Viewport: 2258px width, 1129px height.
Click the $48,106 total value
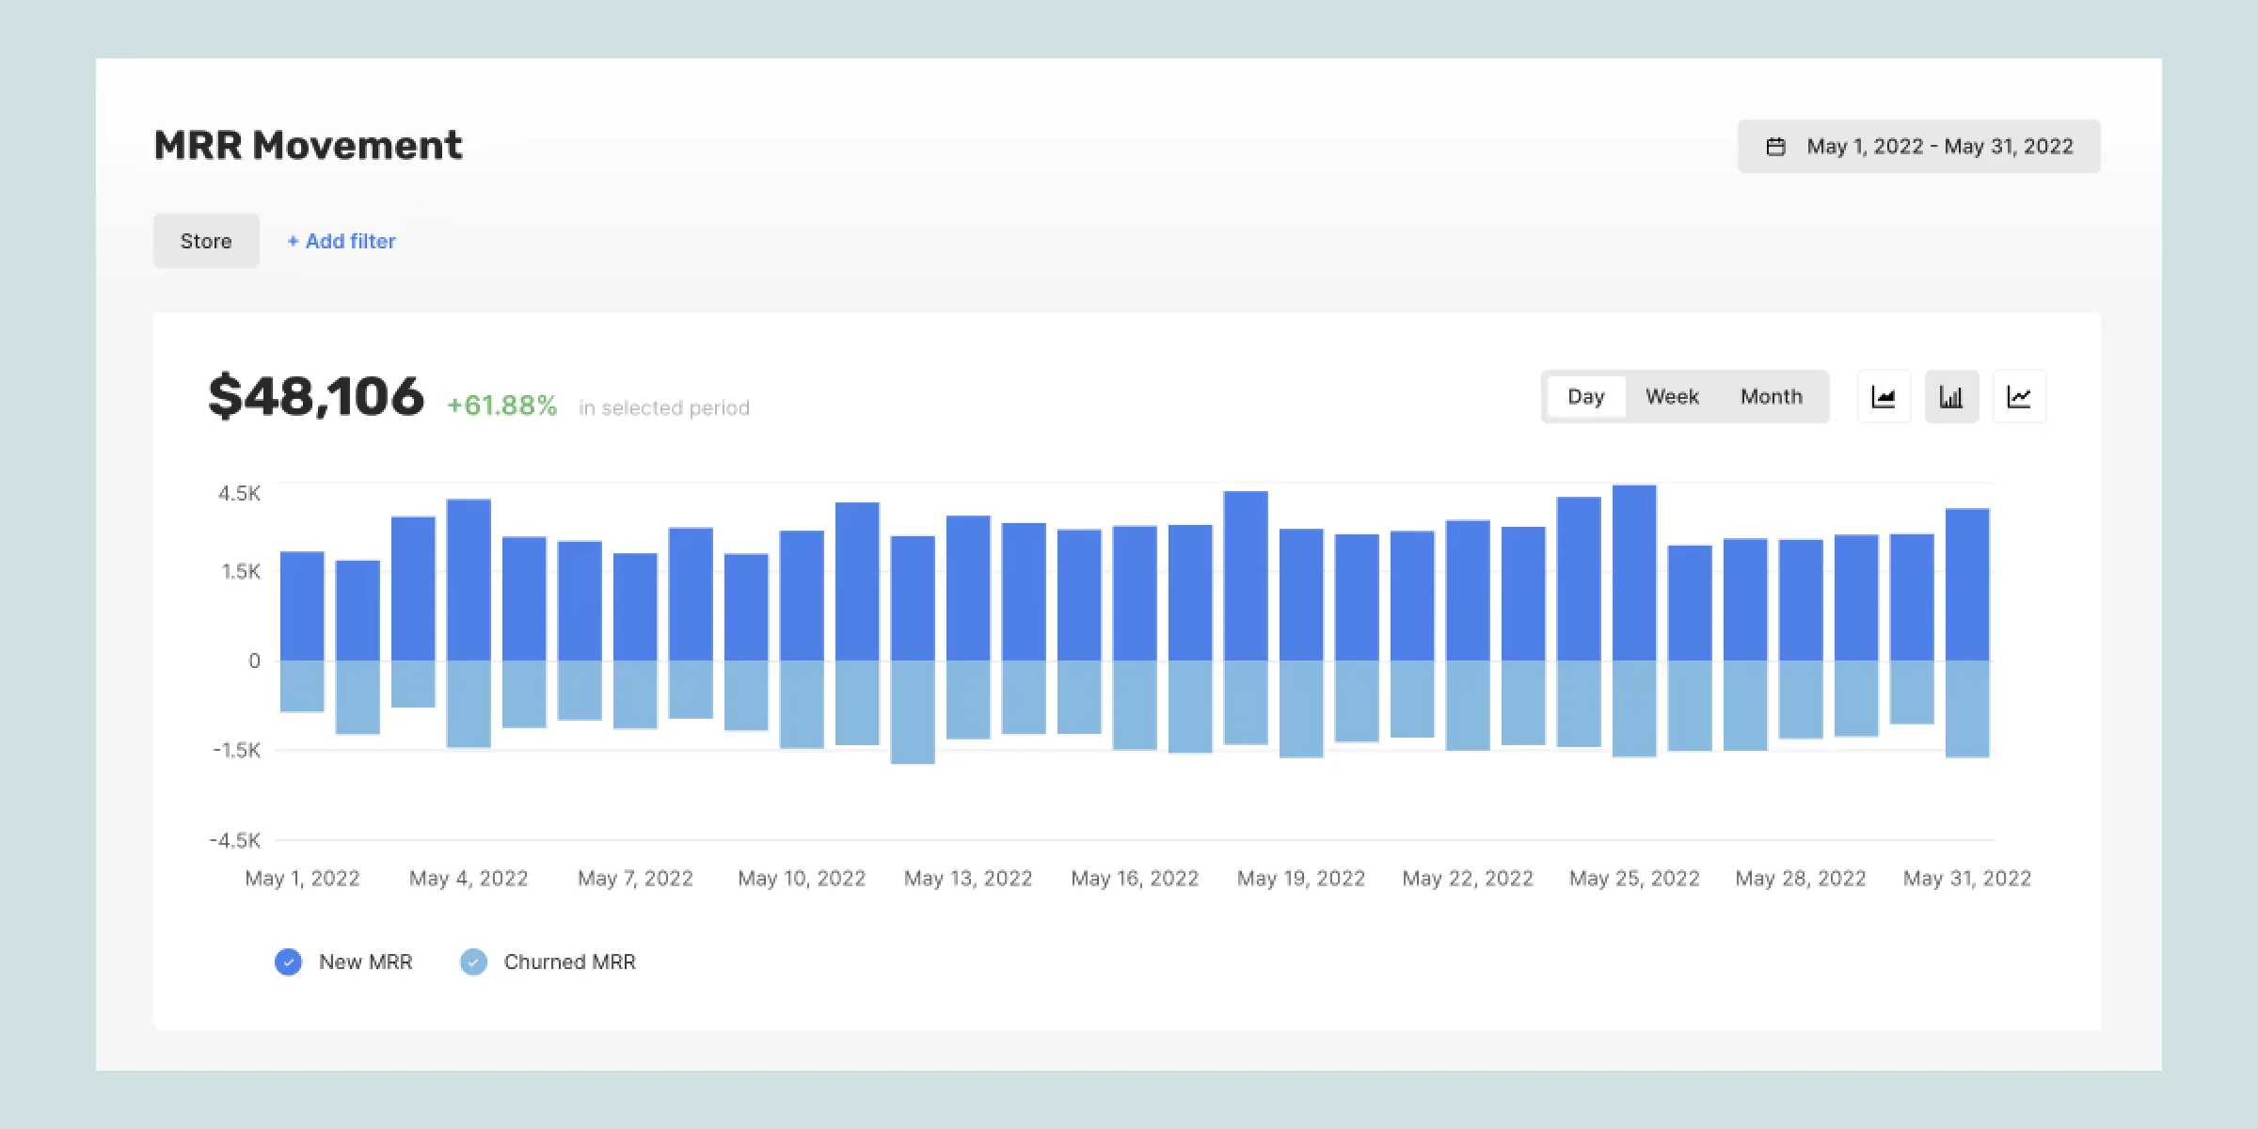click(x=316, y=396)
